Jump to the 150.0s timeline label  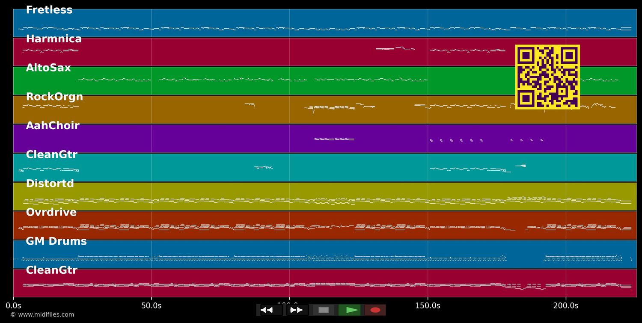click(428, 305)
